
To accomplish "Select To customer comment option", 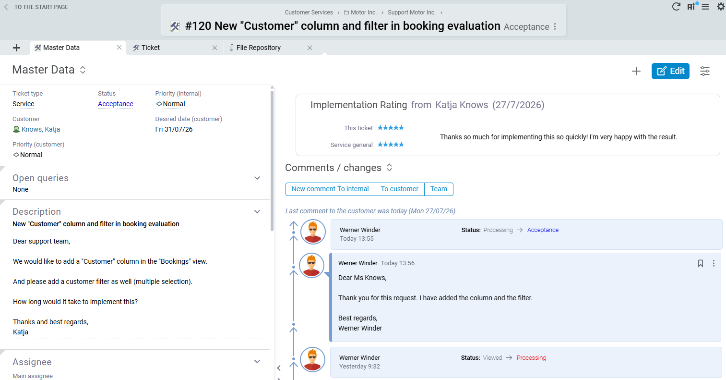I will pos(400,189).
